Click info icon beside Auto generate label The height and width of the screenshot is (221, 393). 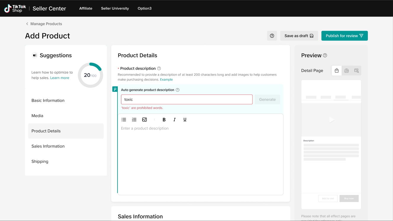tap(178, 90)
